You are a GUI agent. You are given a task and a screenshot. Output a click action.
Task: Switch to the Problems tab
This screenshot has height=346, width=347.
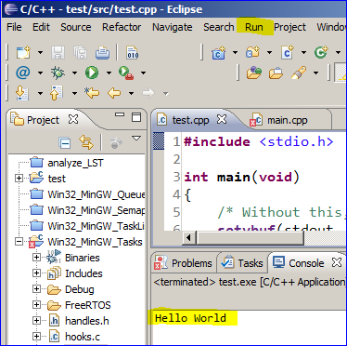click(184, 263)
